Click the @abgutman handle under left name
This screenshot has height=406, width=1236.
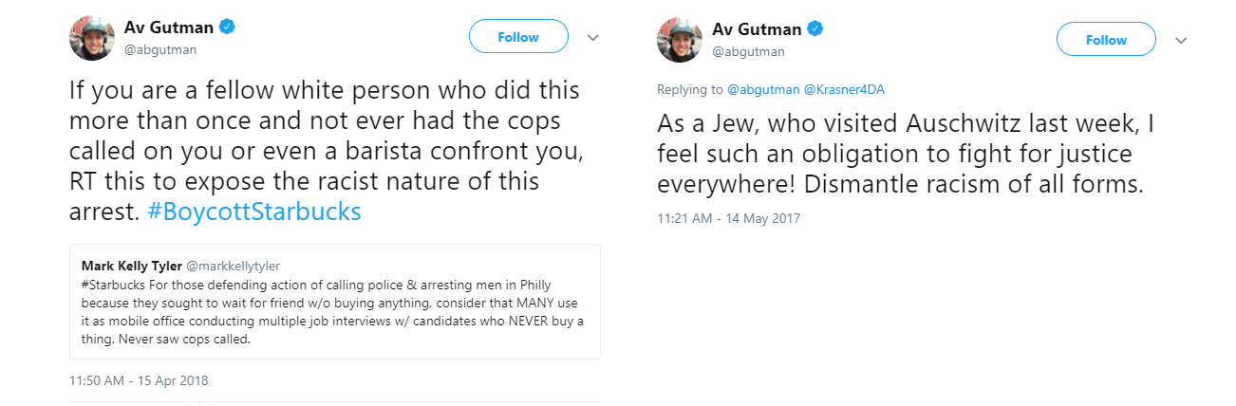point(160,50)
